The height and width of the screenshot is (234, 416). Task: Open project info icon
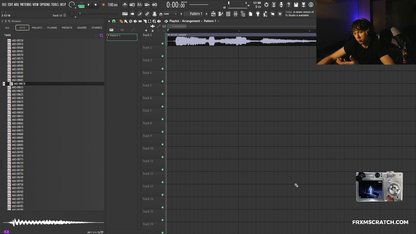coord(311,5)
